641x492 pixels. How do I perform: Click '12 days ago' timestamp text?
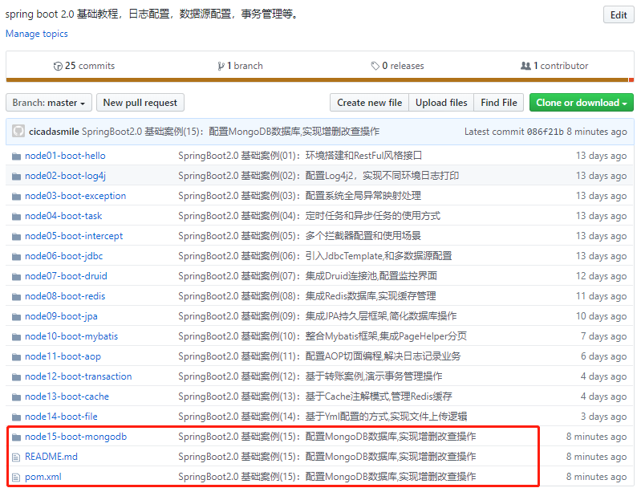(x=601, y=276)
